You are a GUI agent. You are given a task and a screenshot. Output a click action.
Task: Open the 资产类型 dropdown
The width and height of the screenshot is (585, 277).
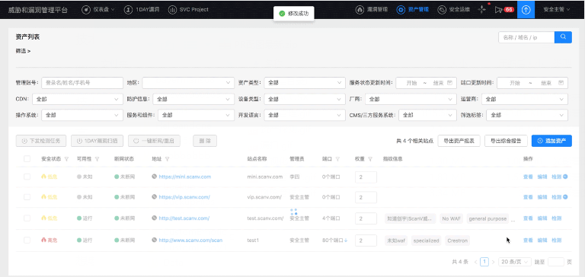tap(305, 83)
